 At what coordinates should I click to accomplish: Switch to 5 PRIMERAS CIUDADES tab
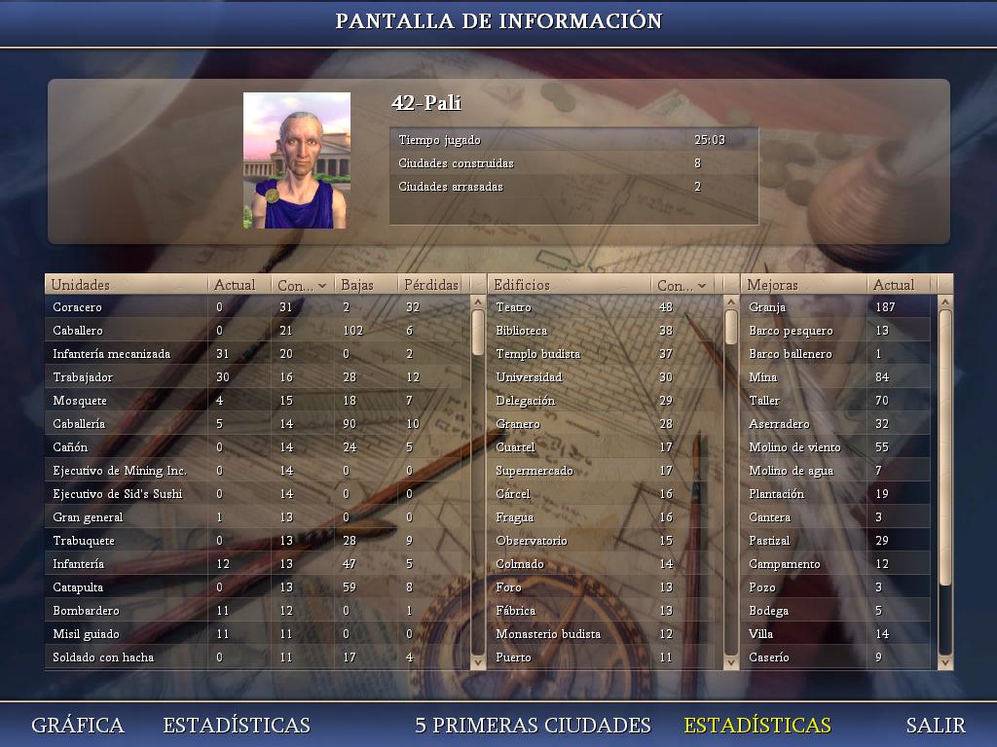click(x=533, y=726)
